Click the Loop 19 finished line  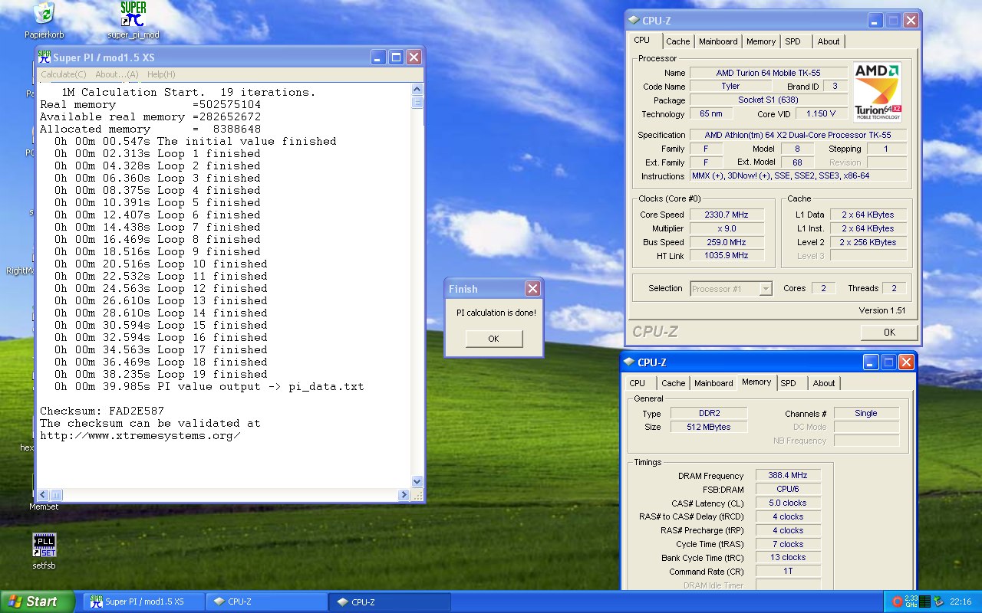[161, 375]
